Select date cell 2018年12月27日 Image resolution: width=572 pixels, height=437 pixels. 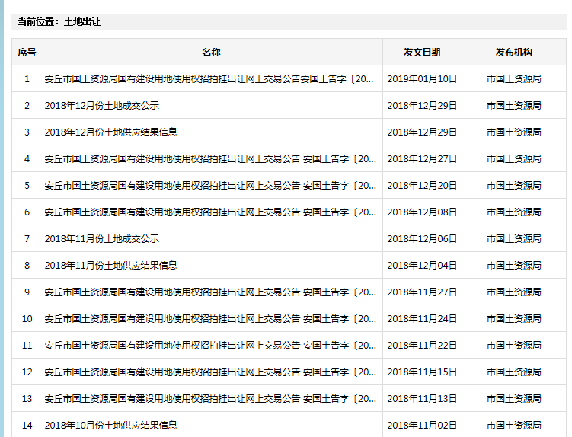(422, 158)
